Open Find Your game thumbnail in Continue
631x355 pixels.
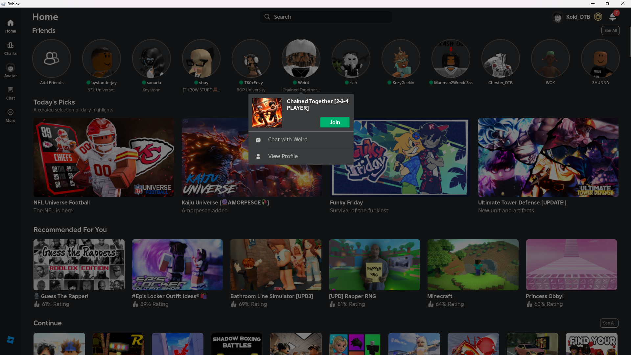(x=592, y=344)
